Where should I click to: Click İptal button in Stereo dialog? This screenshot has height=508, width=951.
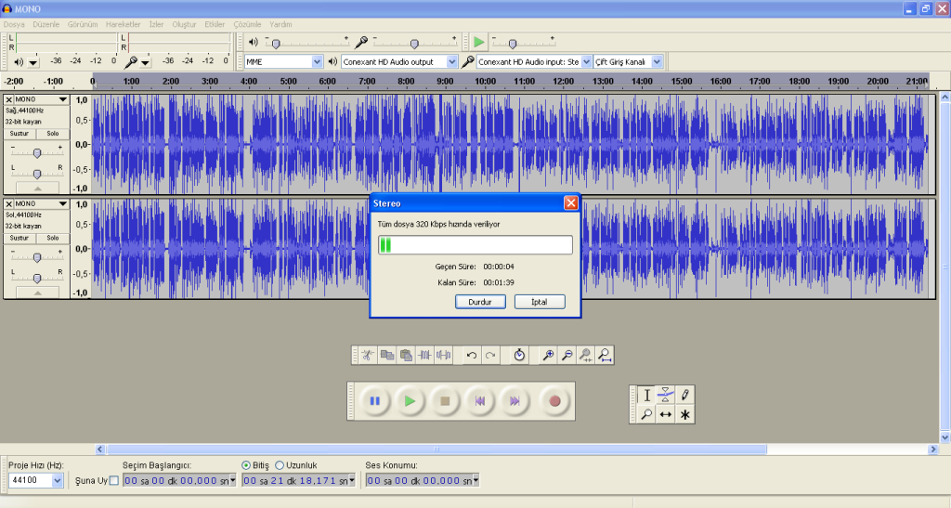[540, 302]
